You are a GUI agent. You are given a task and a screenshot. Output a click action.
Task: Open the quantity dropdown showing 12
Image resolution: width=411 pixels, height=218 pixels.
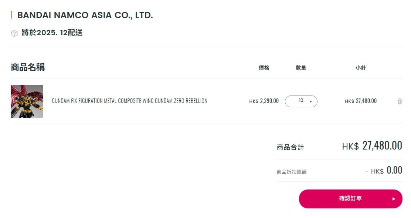click(301, 101)
